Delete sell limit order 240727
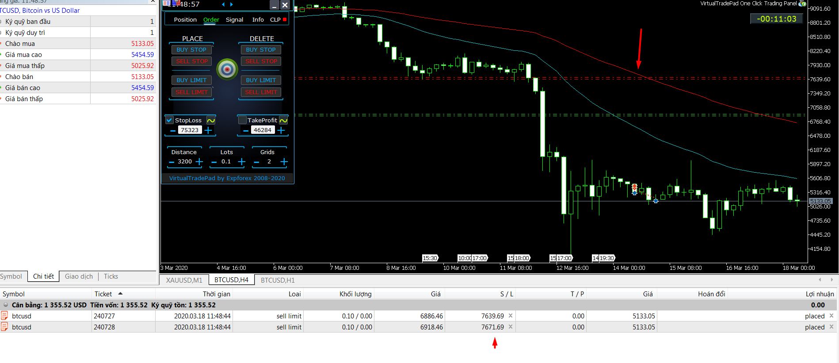 coord(831,316)
